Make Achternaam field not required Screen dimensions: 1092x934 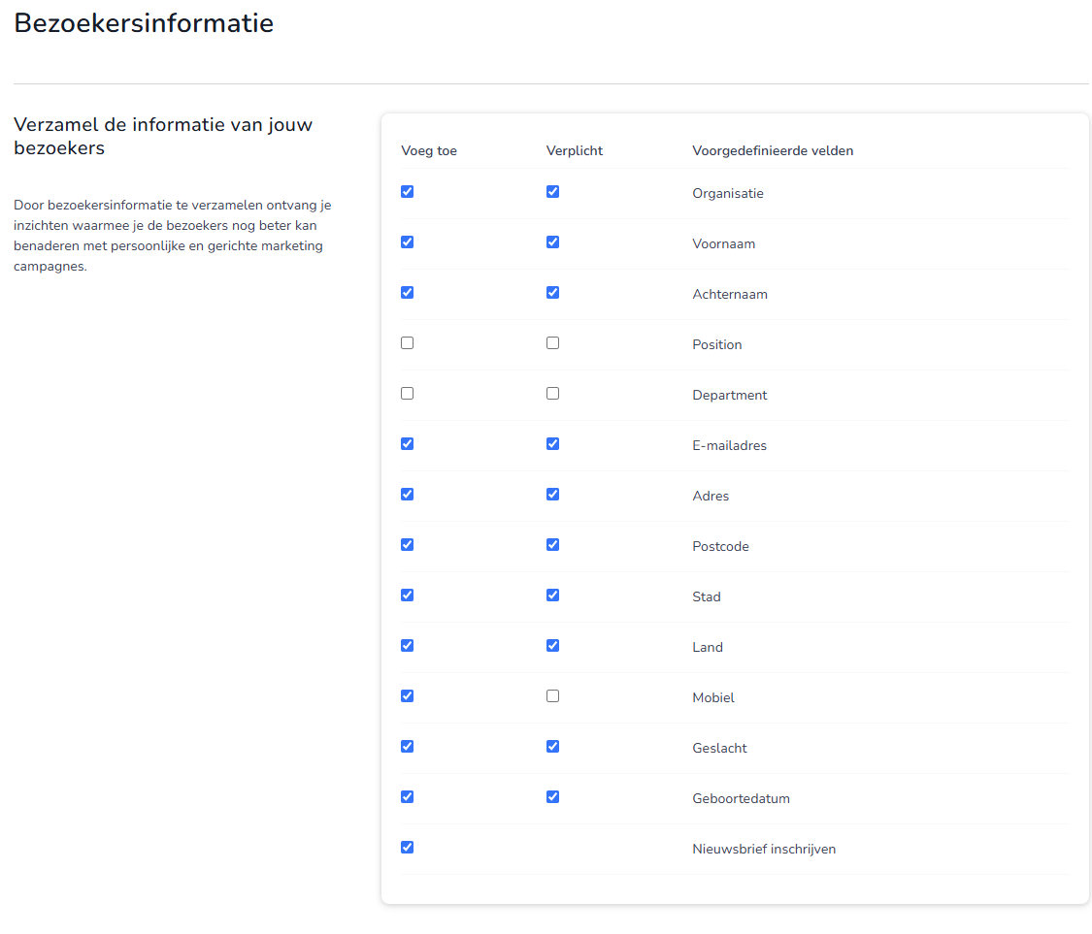coord(552,293)
